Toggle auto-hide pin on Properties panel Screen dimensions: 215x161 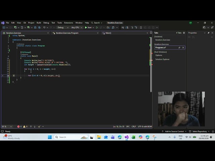[209, 33]
